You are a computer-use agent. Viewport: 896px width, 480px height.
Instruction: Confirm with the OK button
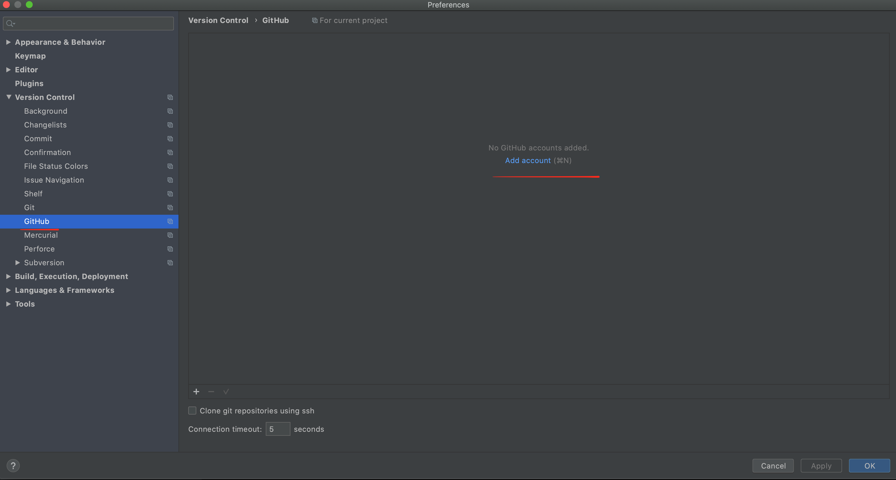[x=869, y=466]
